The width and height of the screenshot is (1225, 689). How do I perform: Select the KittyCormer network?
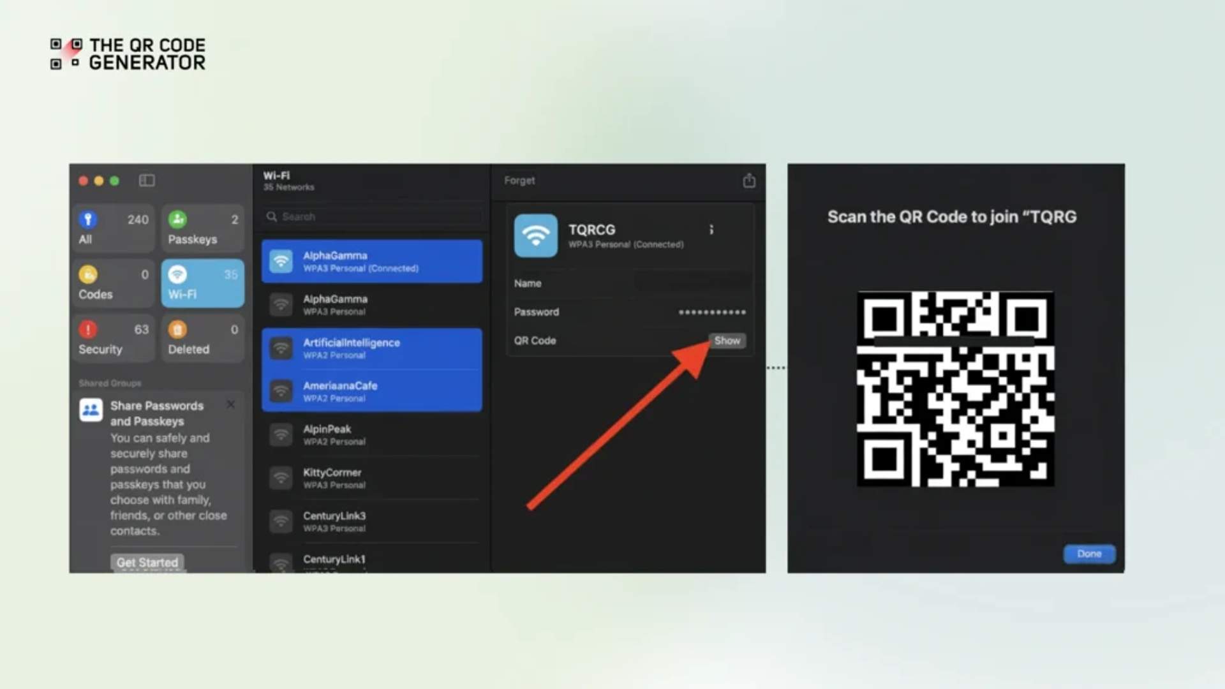coord(372,478)
